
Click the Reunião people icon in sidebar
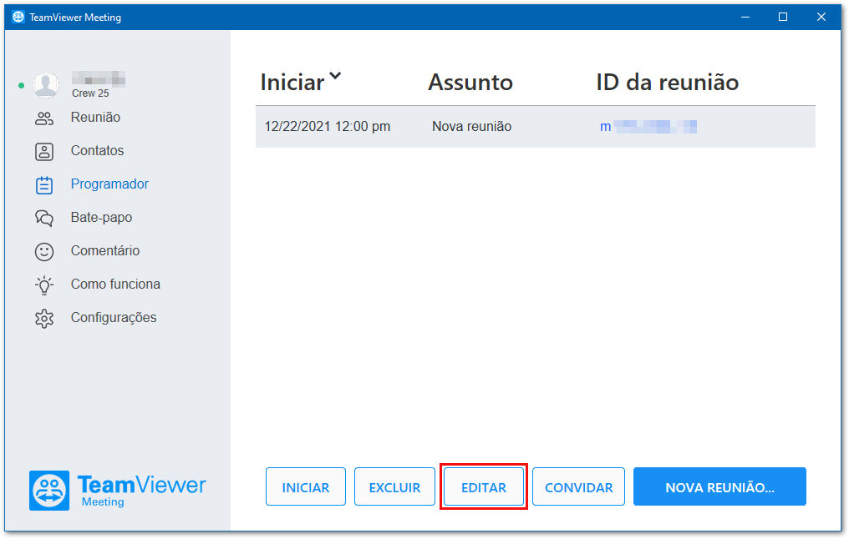pos(44,118)
